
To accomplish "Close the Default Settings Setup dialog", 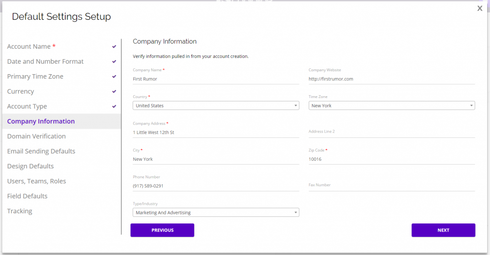I will click(479, 9).
